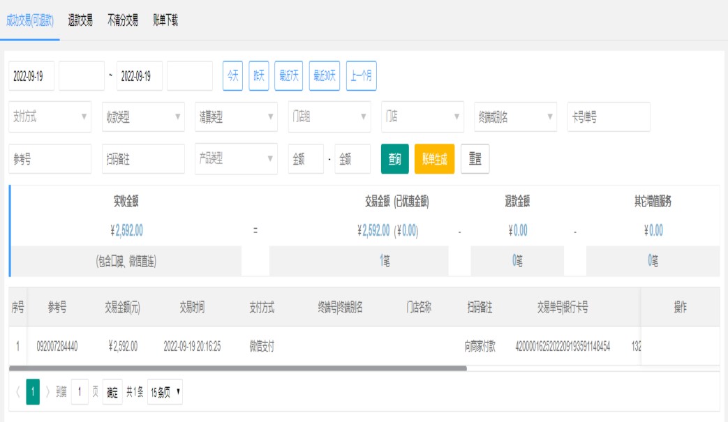Viewport: 728px width, 422px height.
Task: Open the 不清分交易 tab
Action: [123, 20]
